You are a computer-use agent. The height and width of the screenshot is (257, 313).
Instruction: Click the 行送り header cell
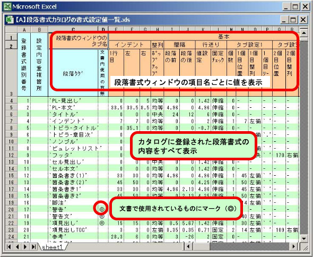(x=211, y=45)
